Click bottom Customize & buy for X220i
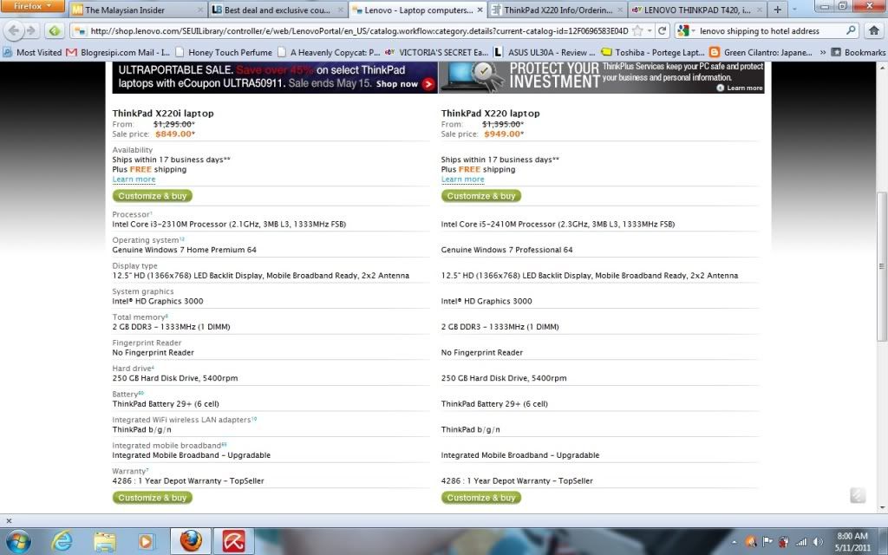Viewport: 888px width, 555px height. (153, 498)
